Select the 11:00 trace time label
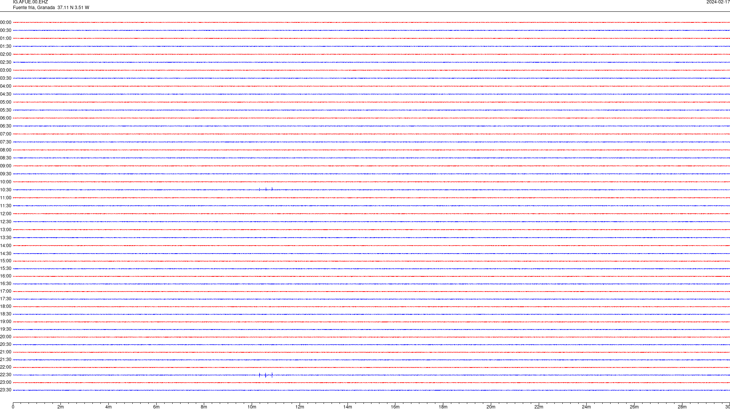The height and width of the screenshot is (410, 730). (6, 198)
